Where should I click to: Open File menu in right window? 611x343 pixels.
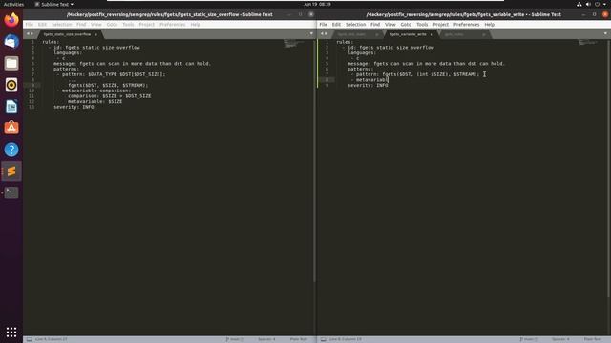tap(323, 25)
